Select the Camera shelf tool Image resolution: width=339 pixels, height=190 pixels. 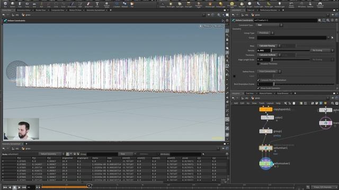[162, 4]
